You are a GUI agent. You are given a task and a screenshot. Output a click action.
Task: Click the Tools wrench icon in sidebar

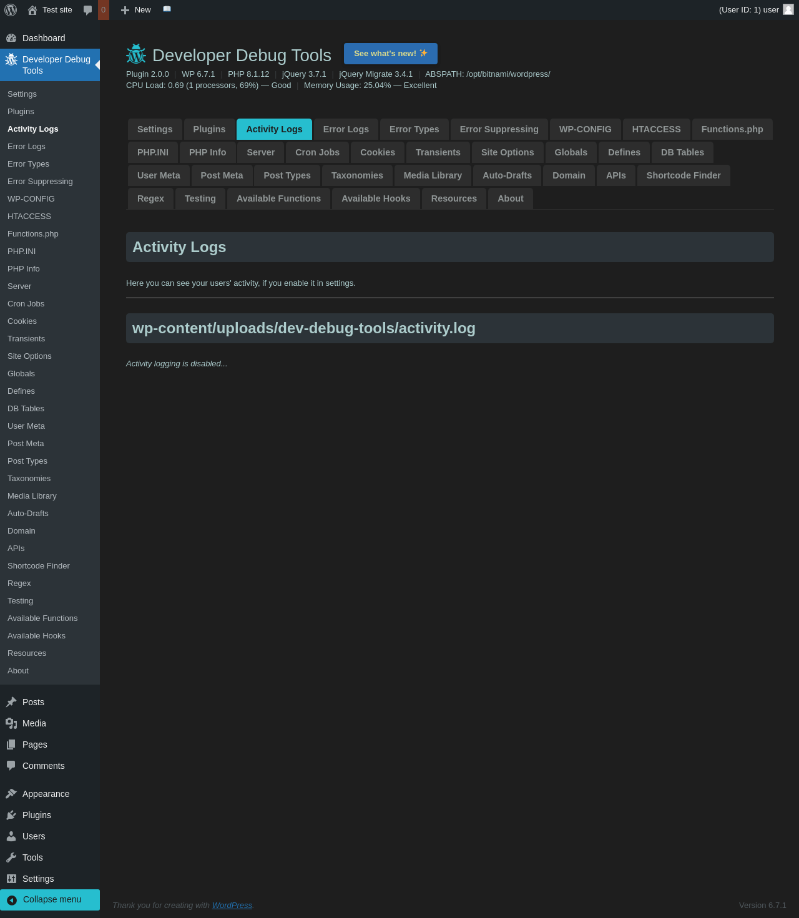pos(11,857)
